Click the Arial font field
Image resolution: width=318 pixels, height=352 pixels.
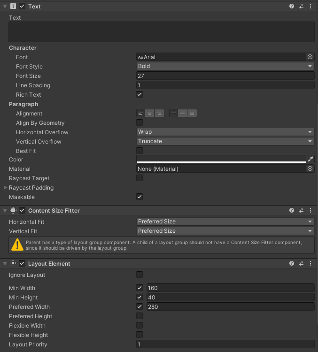click(221, 57)
